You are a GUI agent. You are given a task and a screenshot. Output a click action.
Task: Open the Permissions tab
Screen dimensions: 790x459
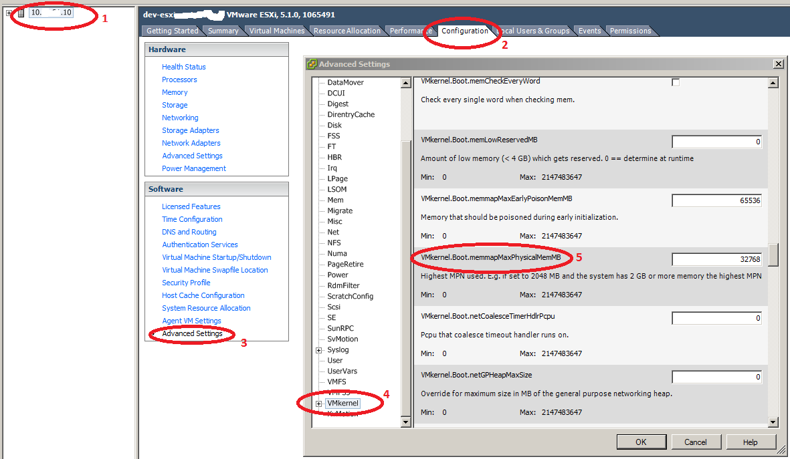[x=630, y=31]
